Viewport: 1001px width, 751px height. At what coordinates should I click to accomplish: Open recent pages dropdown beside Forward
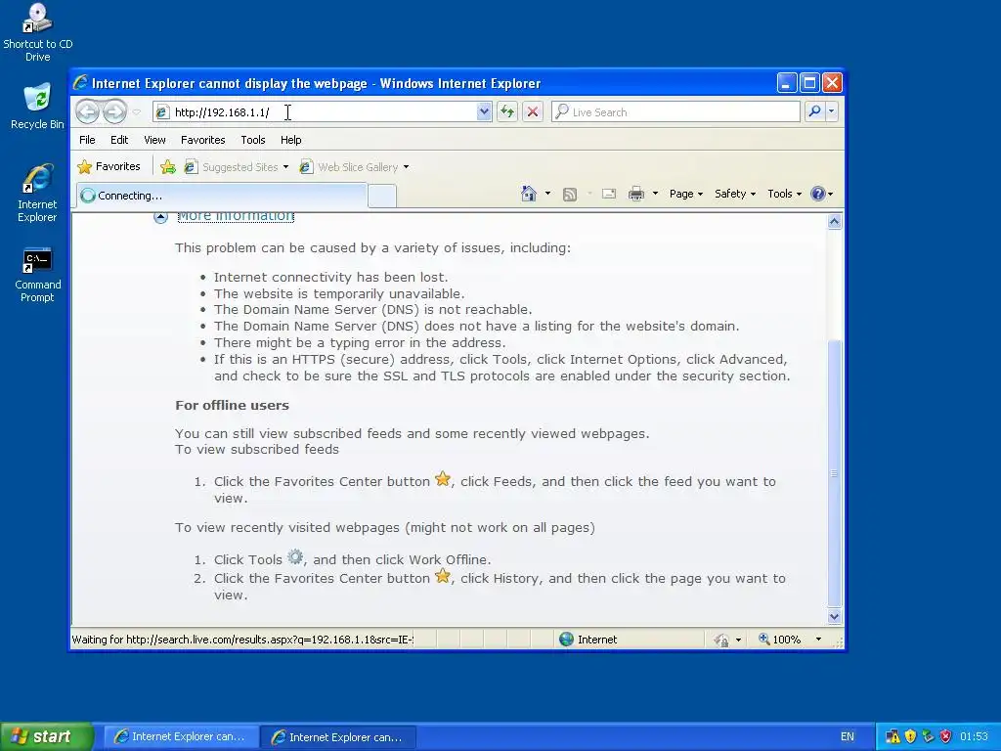(137, 112)
